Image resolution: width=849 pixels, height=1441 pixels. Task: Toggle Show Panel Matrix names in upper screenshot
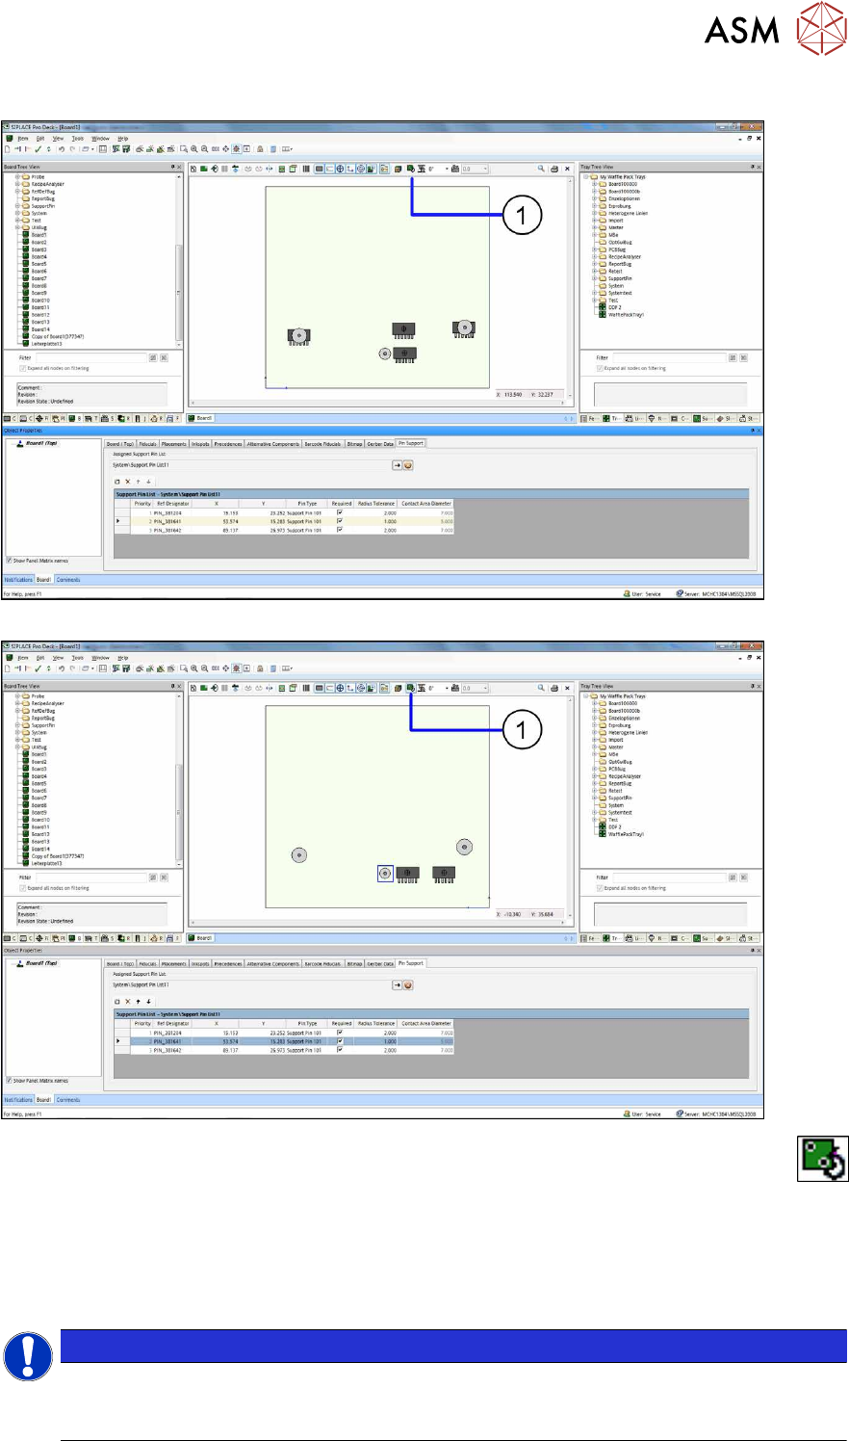(x=9, y=561)
